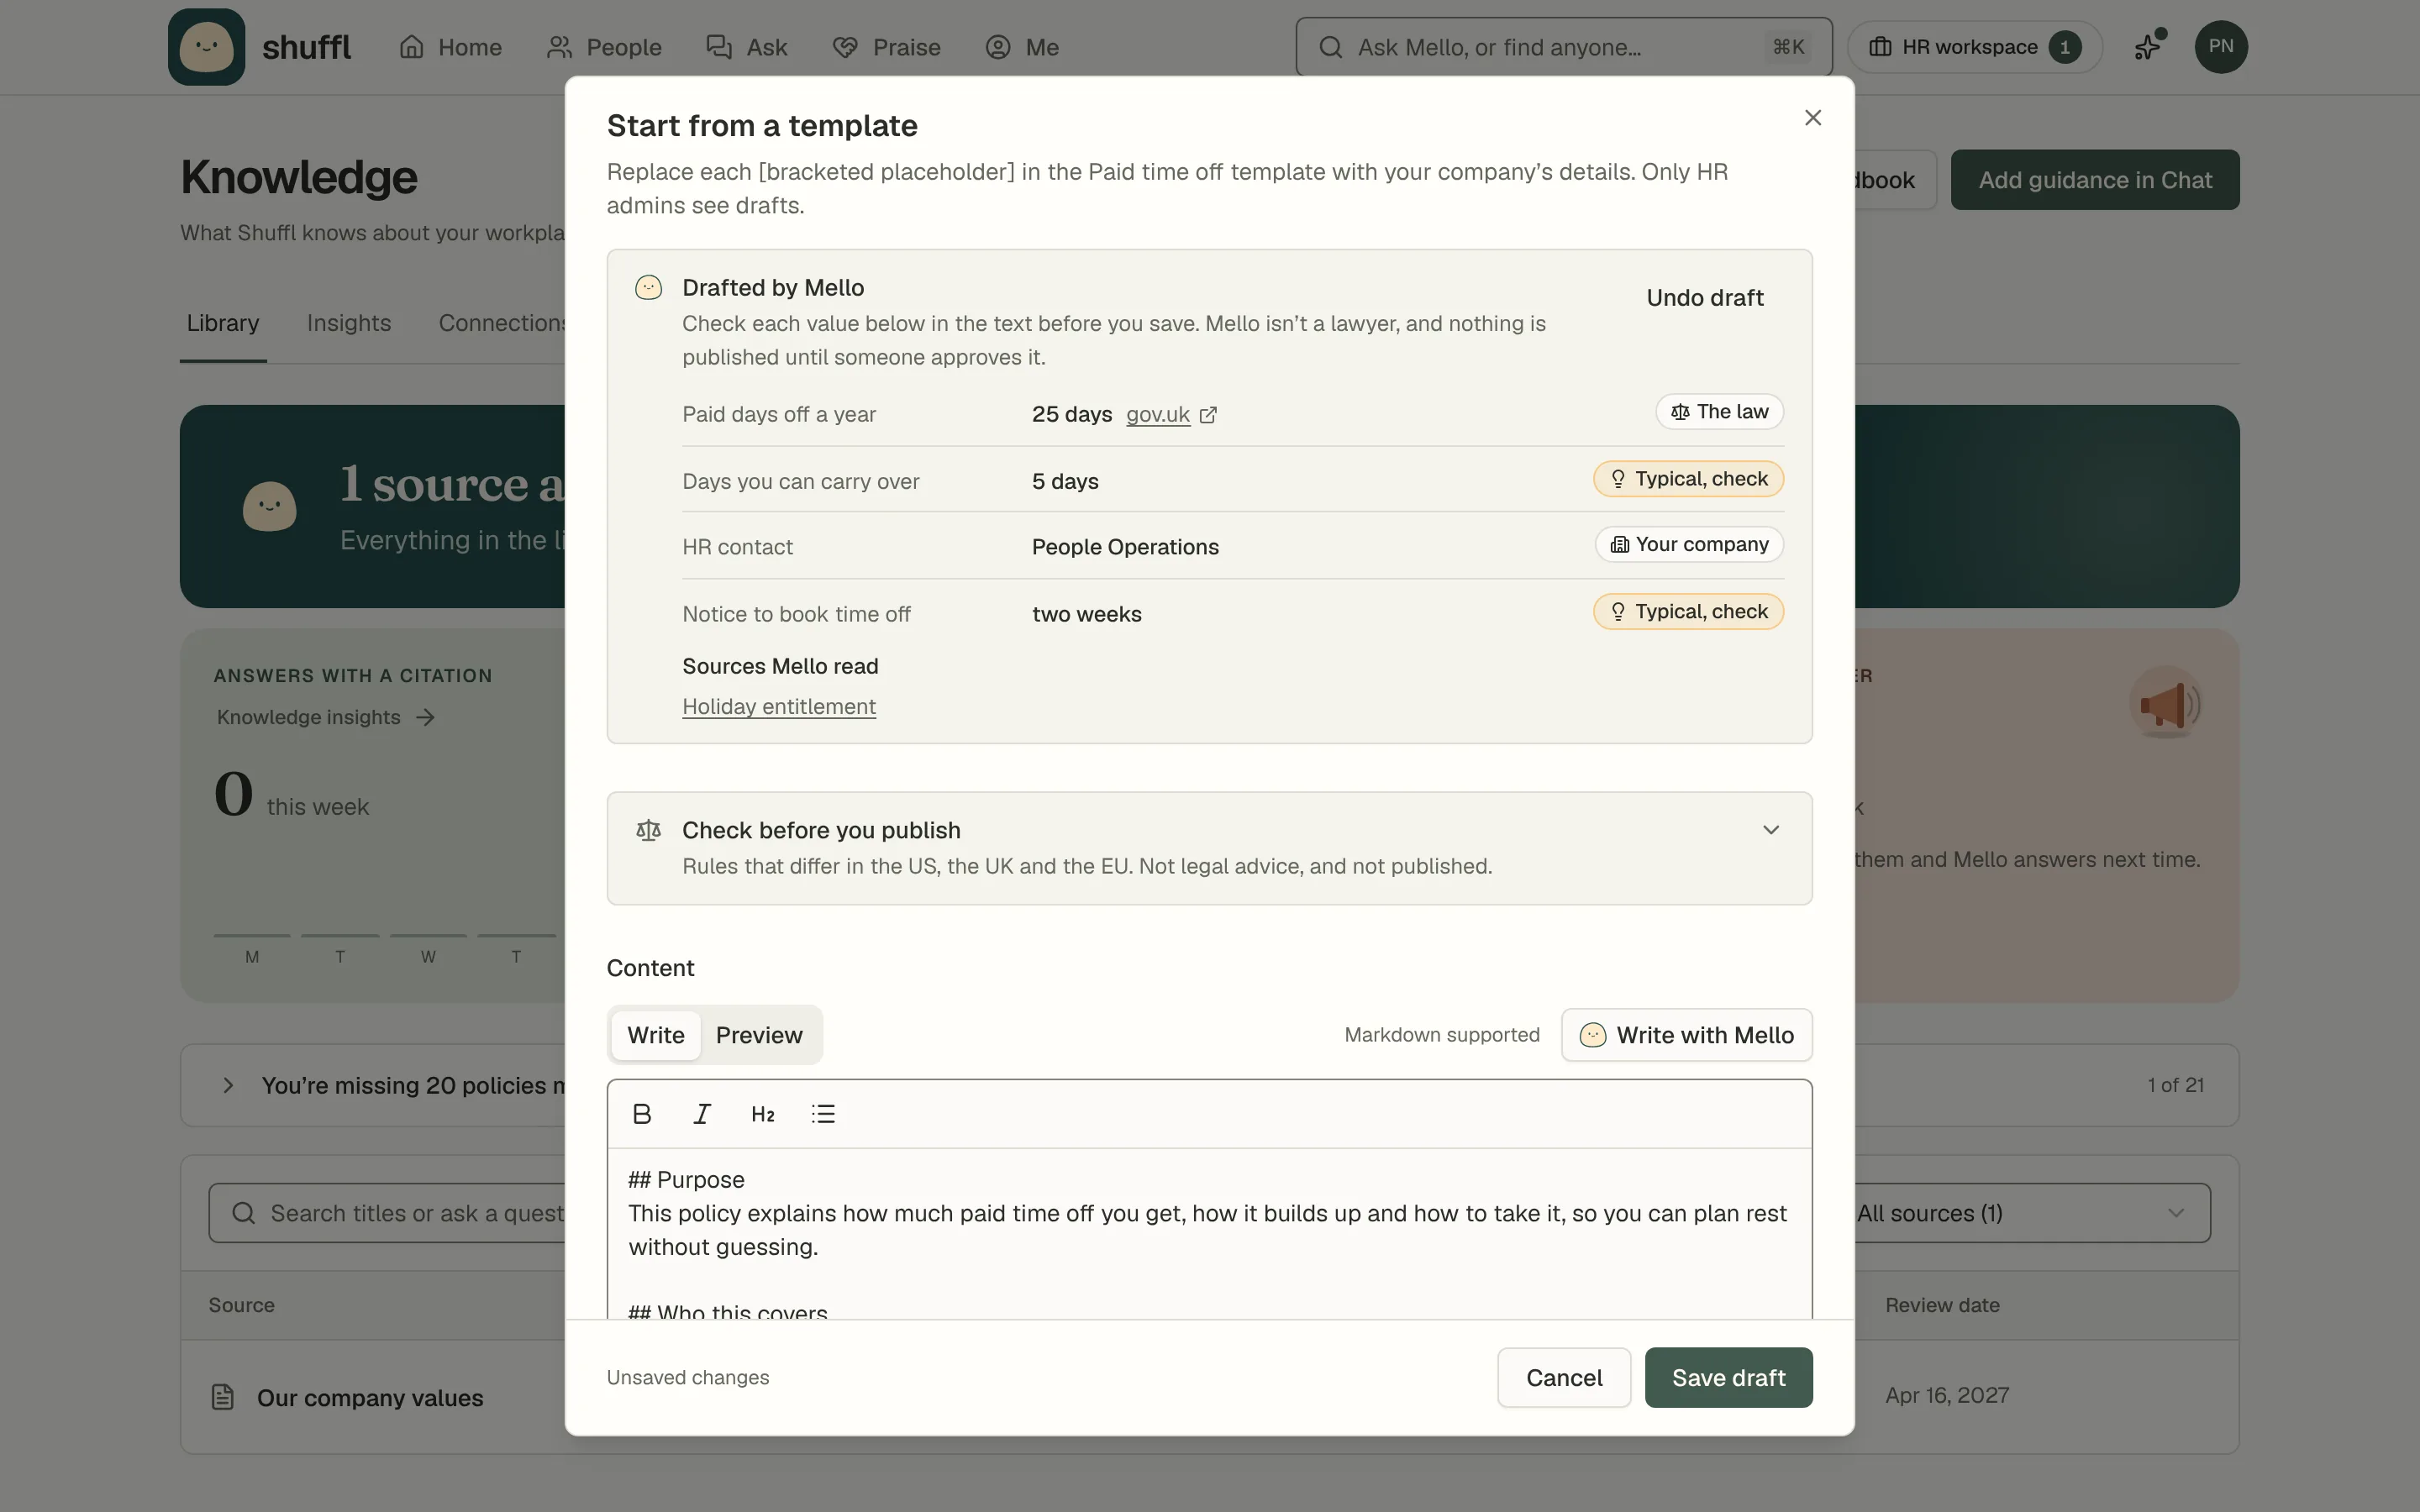Click the megaphone icon on the right card
2420x1512 pixels.
tap(2166, 704)
